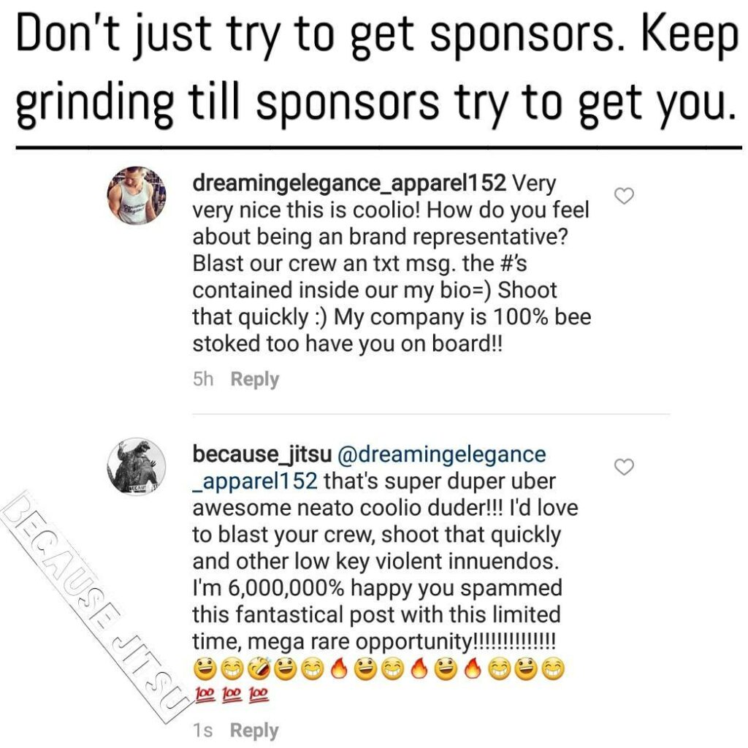Open because_jitsu username link
Image resolution: width=748 pixels, height=748 pixels.
point(262,454)
